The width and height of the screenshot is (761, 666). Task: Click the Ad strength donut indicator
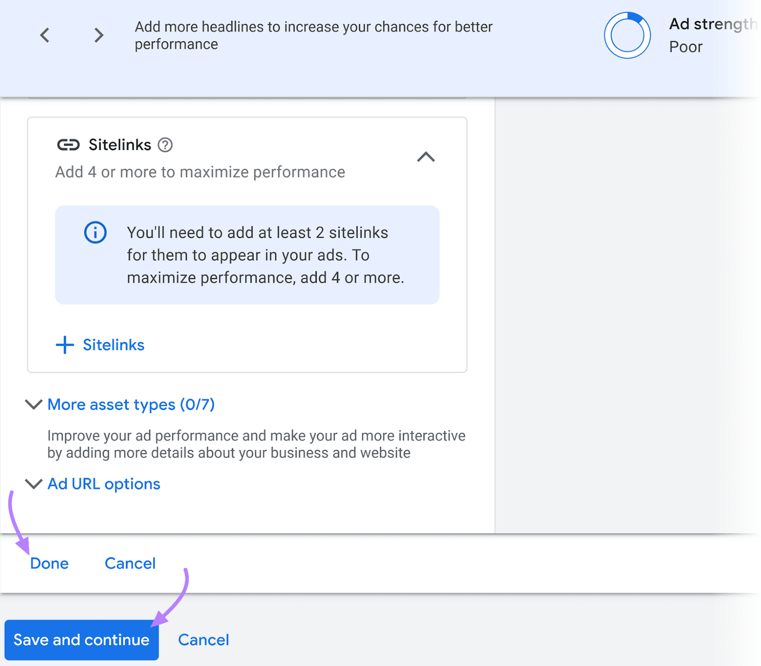click(627, 35)
